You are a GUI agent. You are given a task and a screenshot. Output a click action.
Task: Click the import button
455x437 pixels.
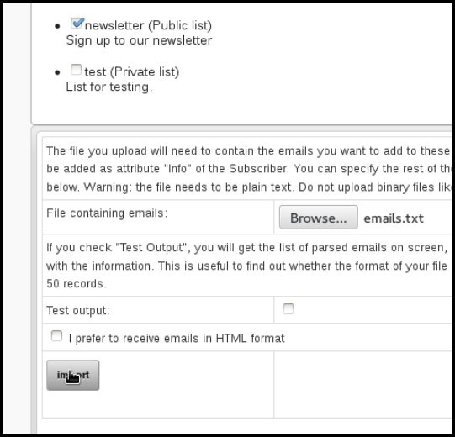point(73,376)
